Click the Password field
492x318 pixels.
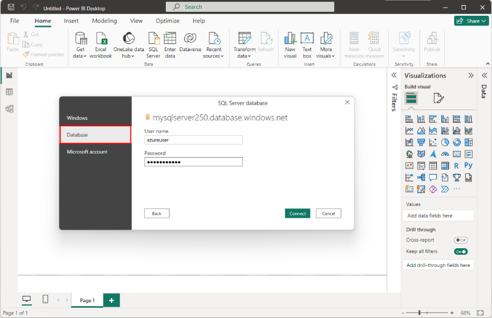pyautogui.click(x=193, y=162)
